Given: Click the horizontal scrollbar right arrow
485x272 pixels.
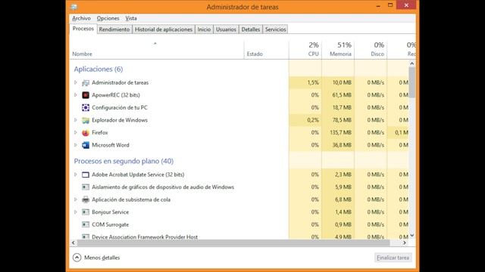Looking at the screenshot, I should click(405, 243).
